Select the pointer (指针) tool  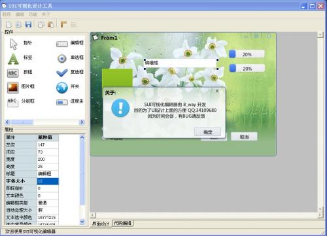[x=14, y=44]
